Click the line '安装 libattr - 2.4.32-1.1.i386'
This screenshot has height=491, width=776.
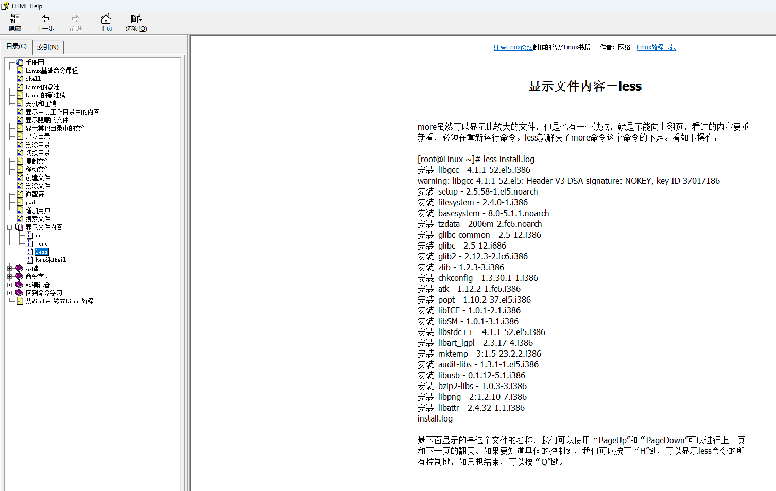pyautogui.click(x=471, y=408)
